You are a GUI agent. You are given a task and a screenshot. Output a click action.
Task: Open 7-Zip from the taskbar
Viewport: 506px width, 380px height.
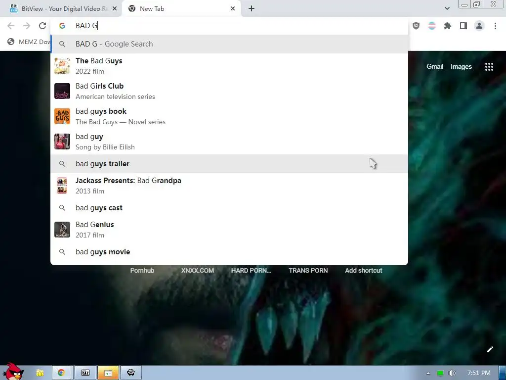pyautogui.click(x=85, y=373)
